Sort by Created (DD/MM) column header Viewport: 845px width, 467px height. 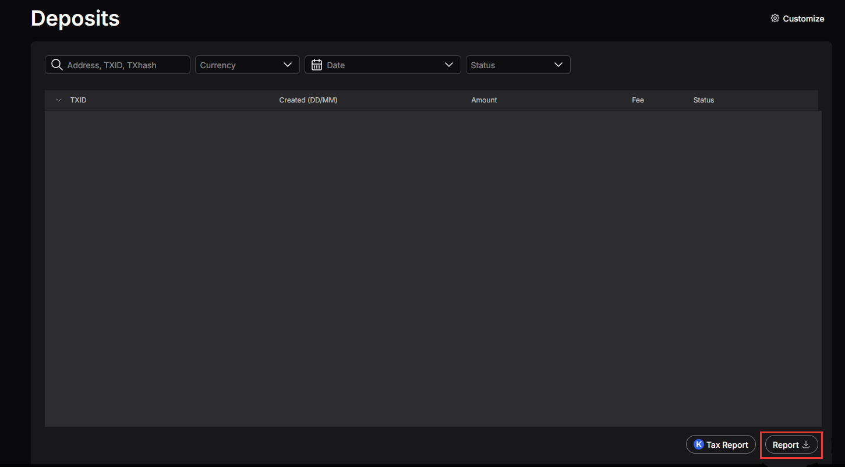pos(308,100)
